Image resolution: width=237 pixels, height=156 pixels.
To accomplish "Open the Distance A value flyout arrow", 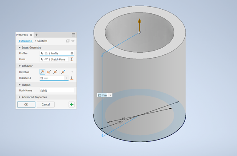I will pos(66,78).
